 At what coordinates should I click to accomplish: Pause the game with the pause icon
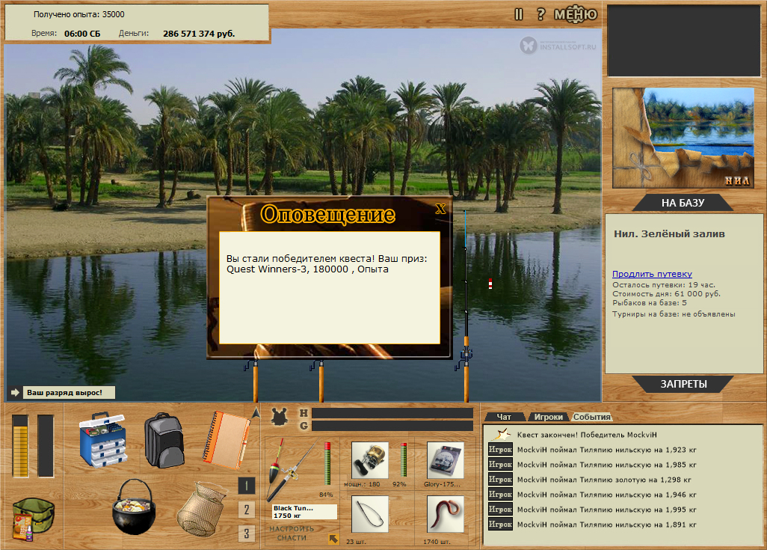point(519,15)
